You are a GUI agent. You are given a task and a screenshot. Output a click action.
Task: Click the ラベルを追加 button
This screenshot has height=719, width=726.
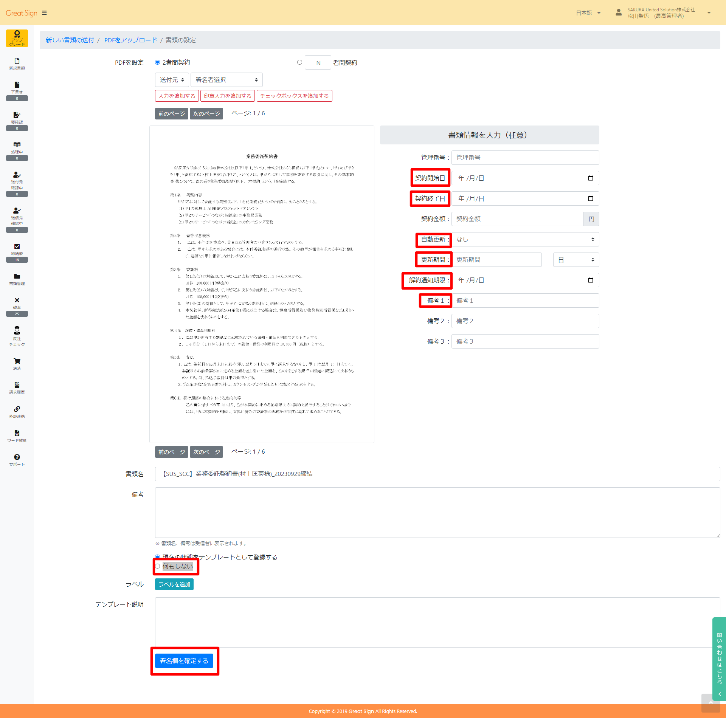[x=174, y=584]
